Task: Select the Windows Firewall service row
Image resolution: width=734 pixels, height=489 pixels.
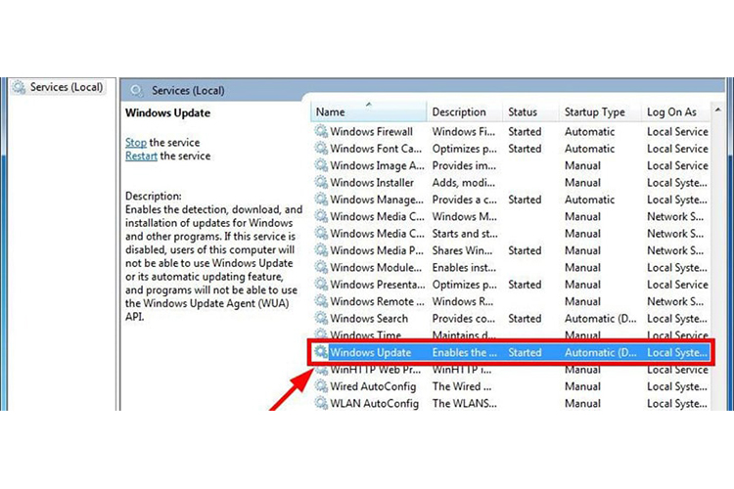Action: [x=511, y=131]
